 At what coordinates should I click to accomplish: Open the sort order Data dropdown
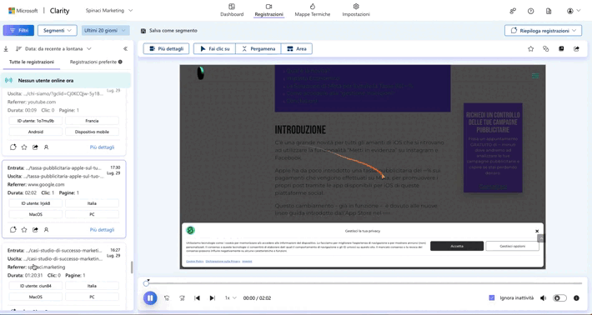[53, 48]
